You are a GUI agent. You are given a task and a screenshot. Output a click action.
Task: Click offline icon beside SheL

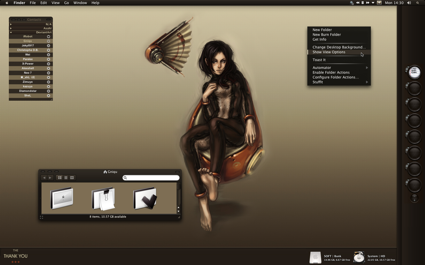(x=49, y=96)
